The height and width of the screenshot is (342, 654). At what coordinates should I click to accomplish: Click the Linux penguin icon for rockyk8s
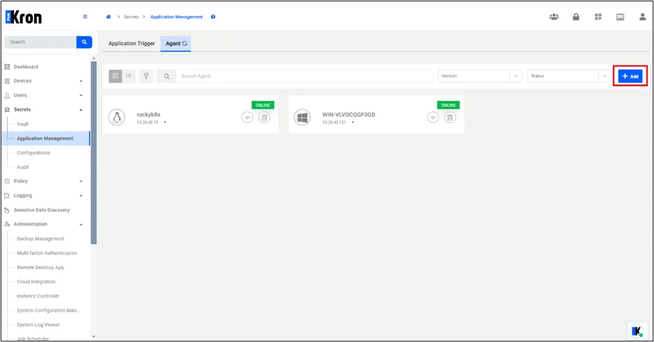pos(117,118)
